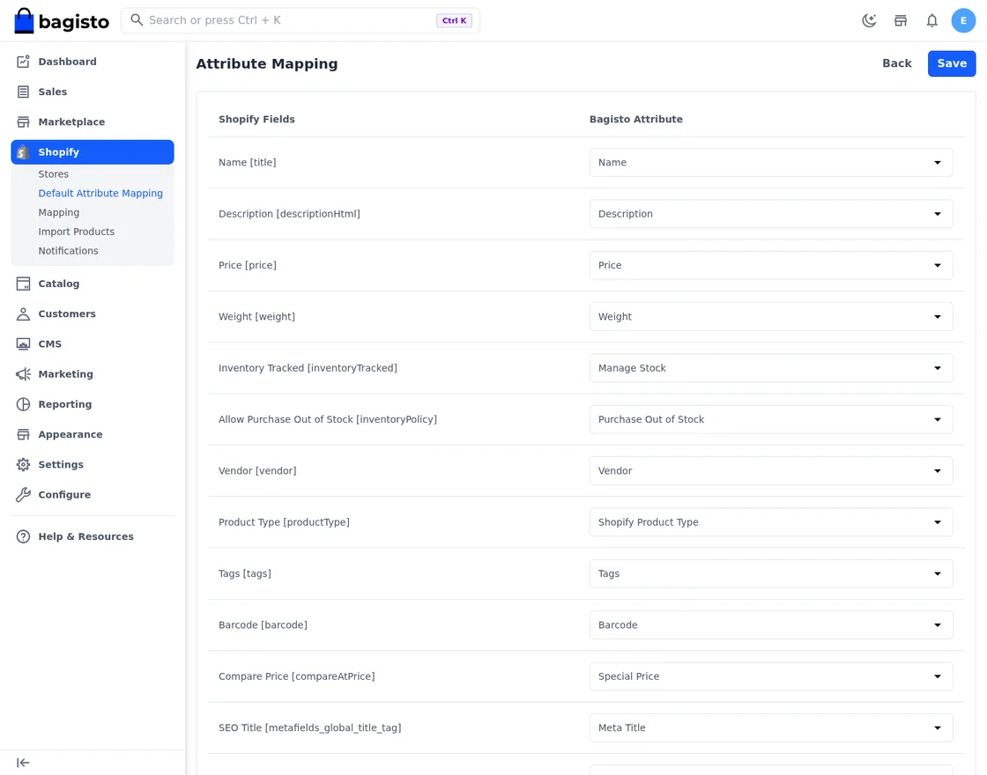
Task: Click 'SEO Title [metafields_global_title_tag]' label
Action: (309, 727)
